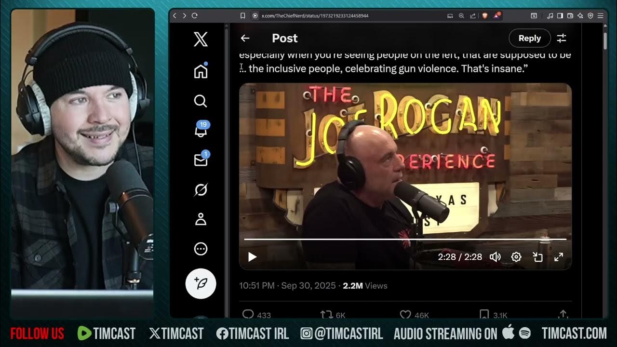
Task: Click the 10:51 PM Sep 30, 2025 timestamp
Action: coord(287,286)
